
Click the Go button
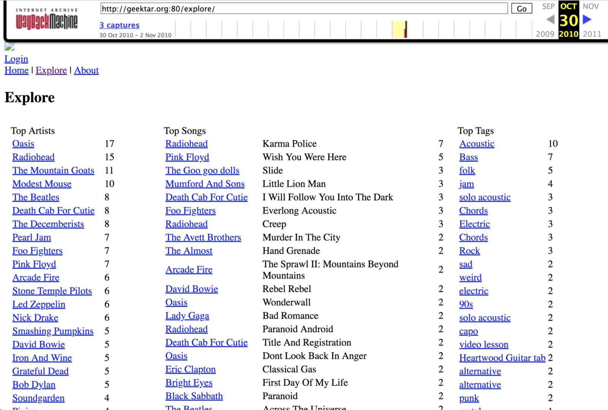[522, 8]
